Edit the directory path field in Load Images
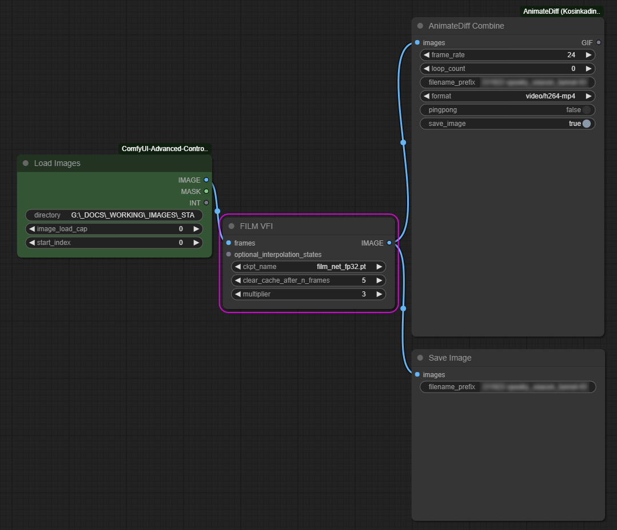The image size is (617, 530). click(114, 215)
